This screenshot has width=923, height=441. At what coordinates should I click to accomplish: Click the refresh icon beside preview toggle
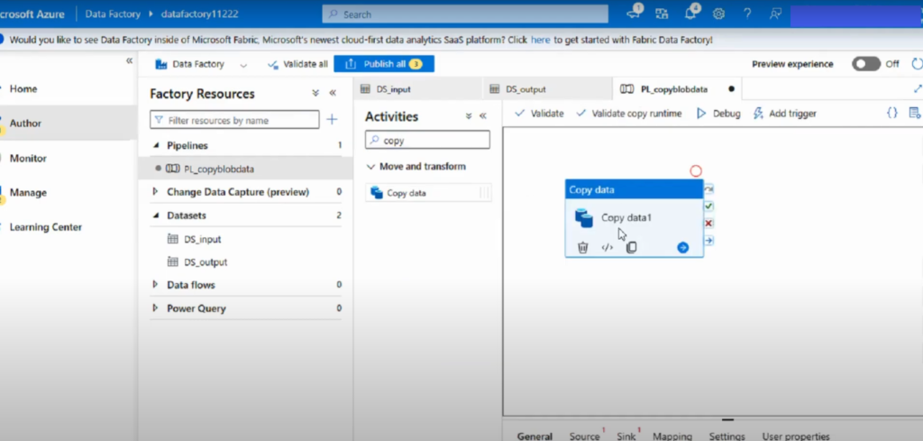click(x=917, y=64)
